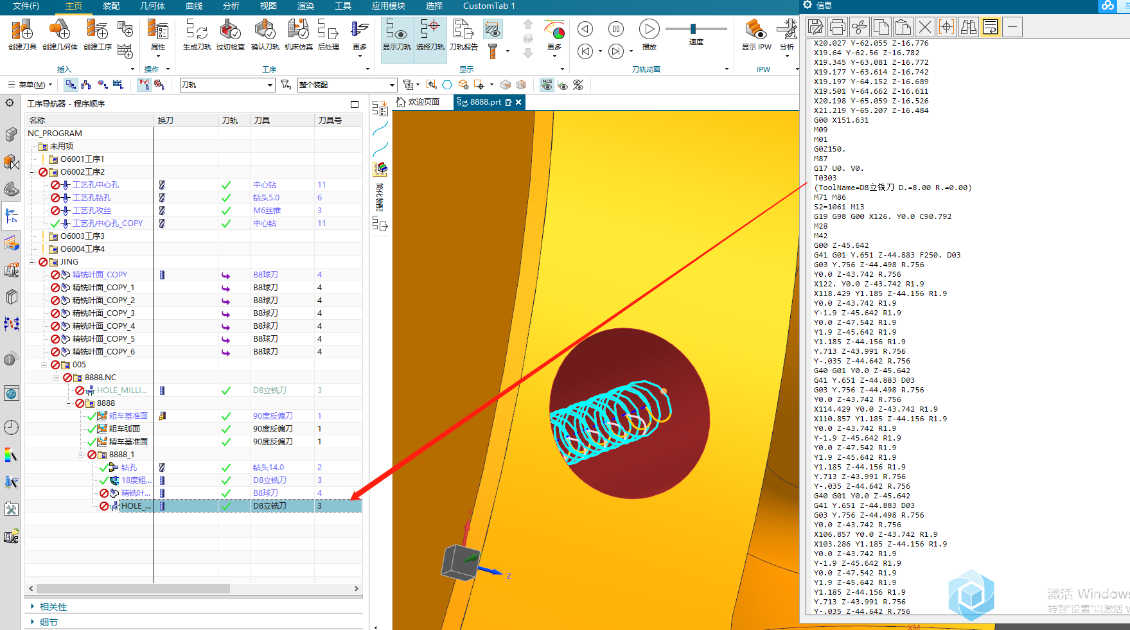This screenshot has width=1130, height=630.
Task: Toggle the geometry view icon
Action: [x=103, y=85]
